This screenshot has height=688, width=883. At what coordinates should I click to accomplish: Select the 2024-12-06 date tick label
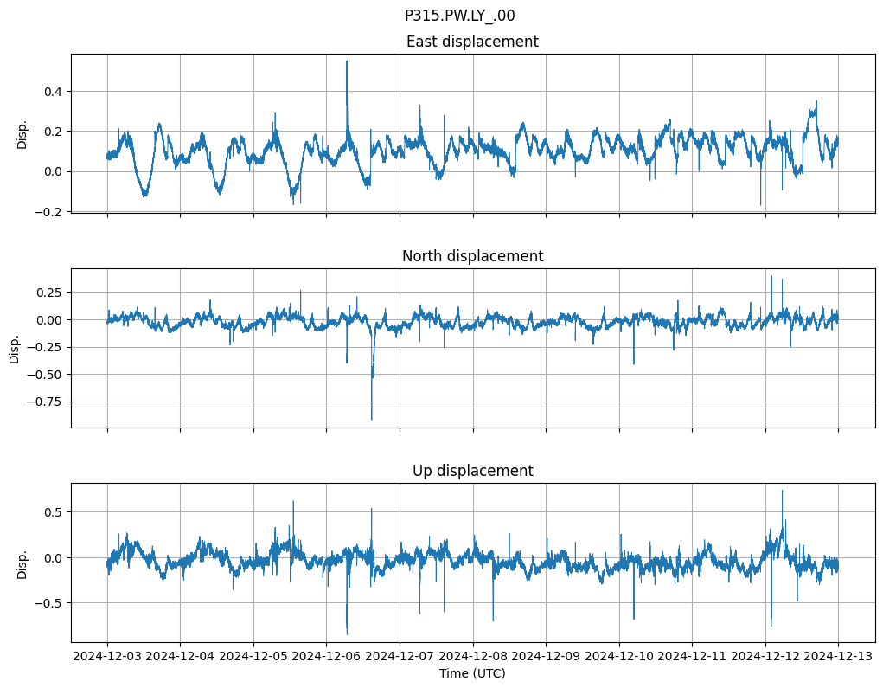(327, 657)
